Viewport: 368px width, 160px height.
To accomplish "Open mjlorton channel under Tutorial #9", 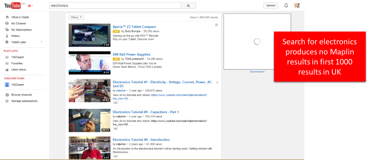I will tap(121, 116).
